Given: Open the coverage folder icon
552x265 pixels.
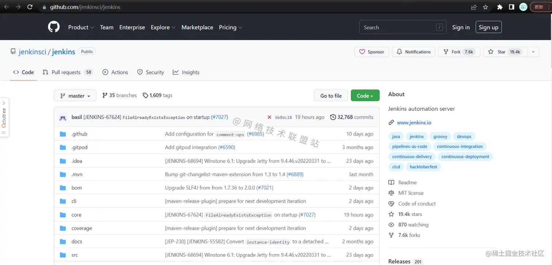Looking at the screenshot, I should [63, 228].
